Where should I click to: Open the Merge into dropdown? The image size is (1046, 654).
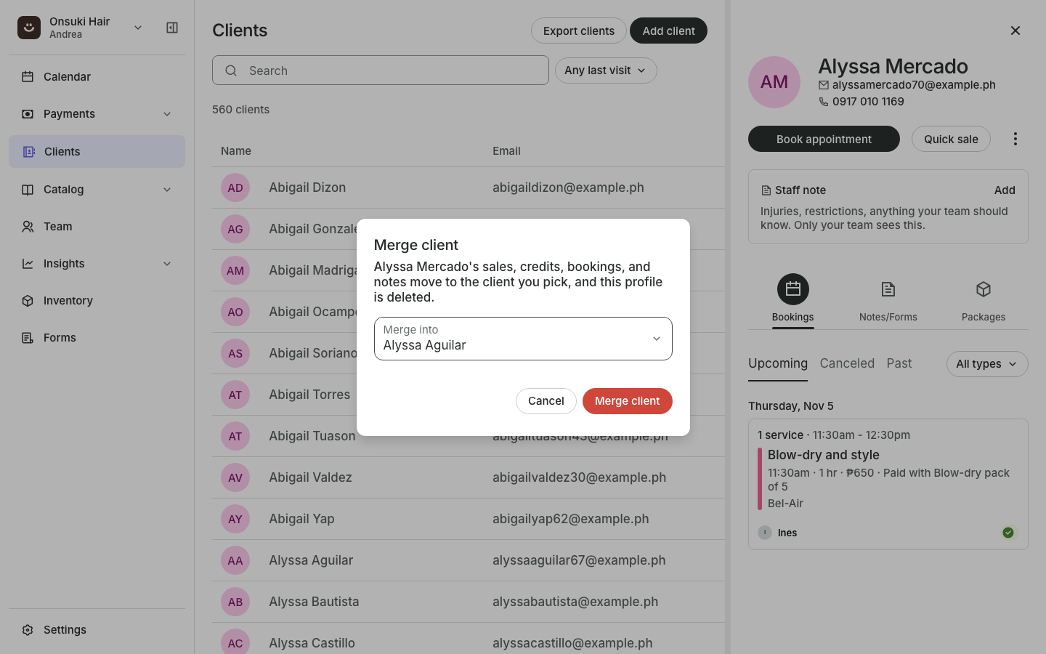pos(523,339)
